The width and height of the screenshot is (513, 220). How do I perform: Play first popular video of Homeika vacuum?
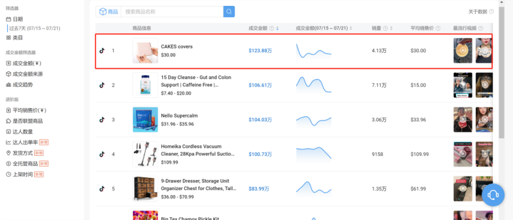462,154
